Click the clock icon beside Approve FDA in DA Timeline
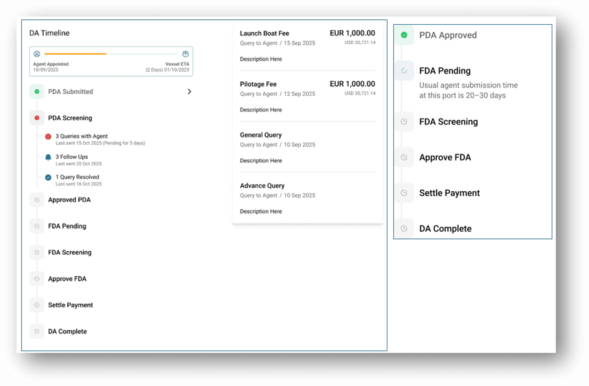The width and height of the screenshot is (589, 386). tap(37, 279)
